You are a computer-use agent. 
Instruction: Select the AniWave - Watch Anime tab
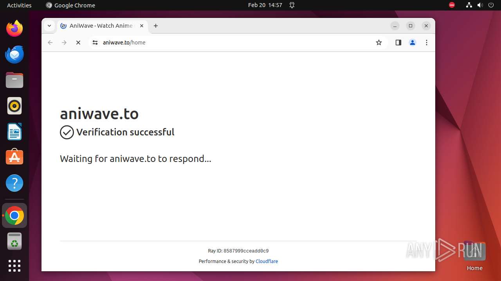tap(103, 26)
